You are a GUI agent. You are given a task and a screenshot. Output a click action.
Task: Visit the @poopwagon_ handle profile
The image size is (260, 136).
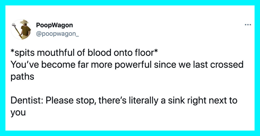57,34
